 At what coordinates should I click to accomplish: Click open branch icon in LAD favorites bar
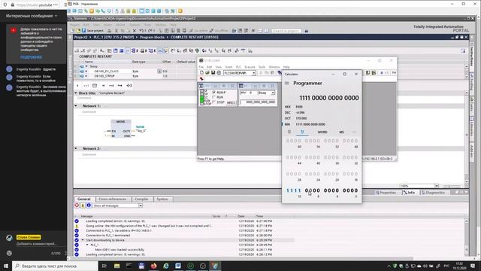120,85
